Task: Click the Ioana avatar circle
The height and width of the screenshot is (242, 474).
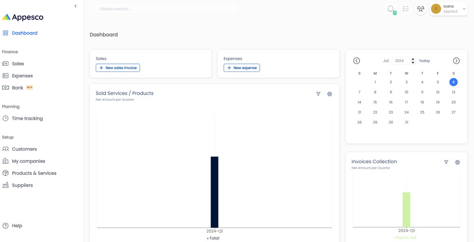Action: (436, 9)
